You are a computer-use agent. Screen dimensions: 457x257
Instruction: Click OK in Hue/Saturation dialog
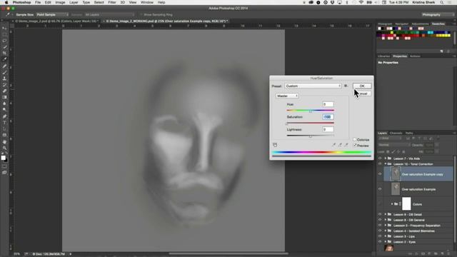(x=362, y=86)
